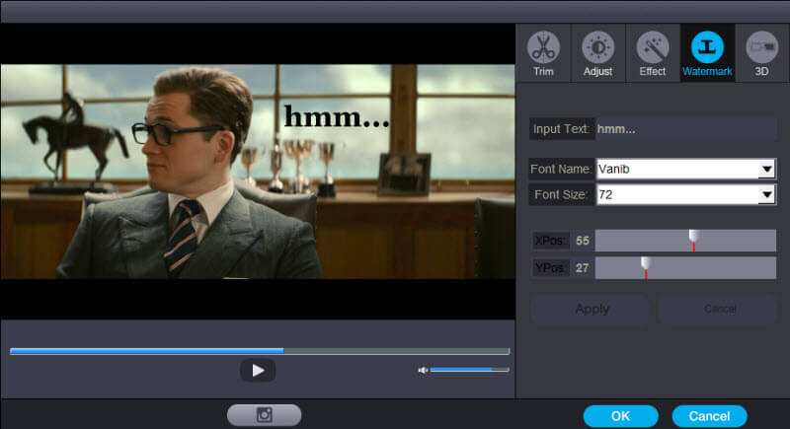Click the XPos value 55
This screenshot has width=790, height=429.
tap(583, 241)
